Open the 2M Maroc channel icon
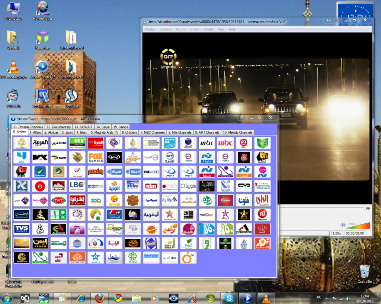The image size is (381, 304). point(188,215)
